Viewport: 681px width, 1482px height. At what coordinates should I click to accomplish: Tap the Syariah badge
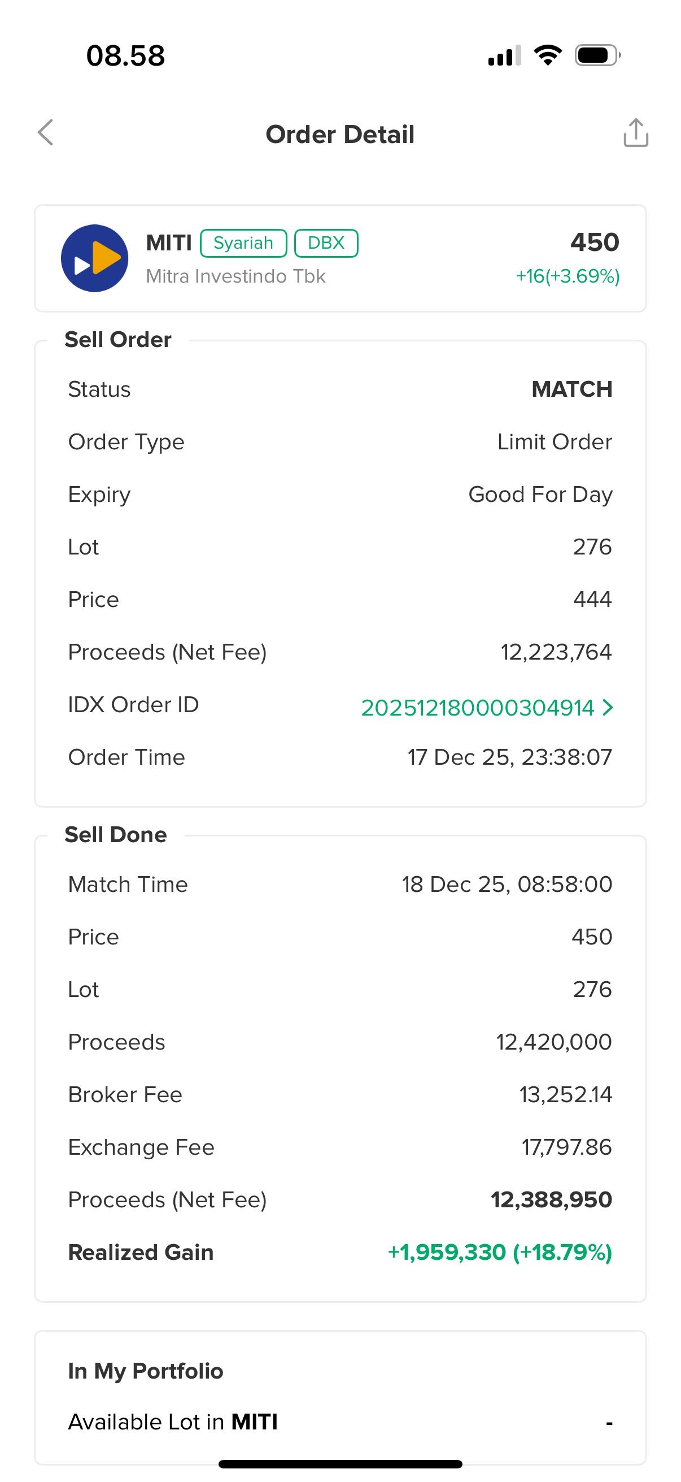point(243,243)
